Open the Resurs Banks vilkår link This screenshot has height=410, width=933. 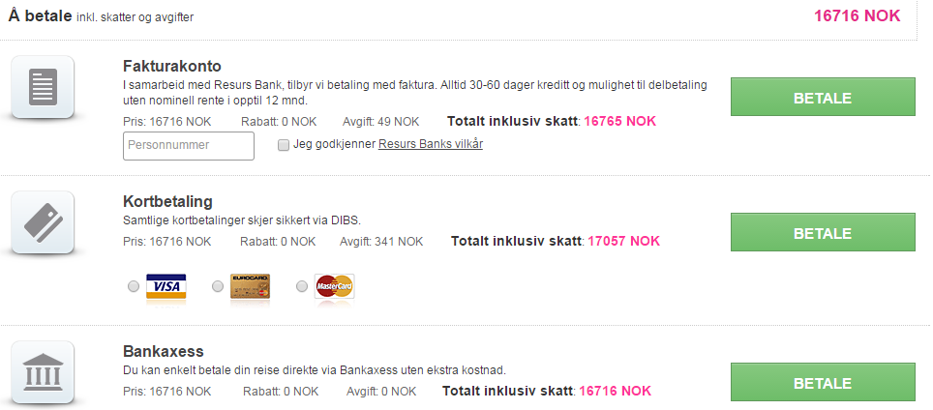[431, 144]
